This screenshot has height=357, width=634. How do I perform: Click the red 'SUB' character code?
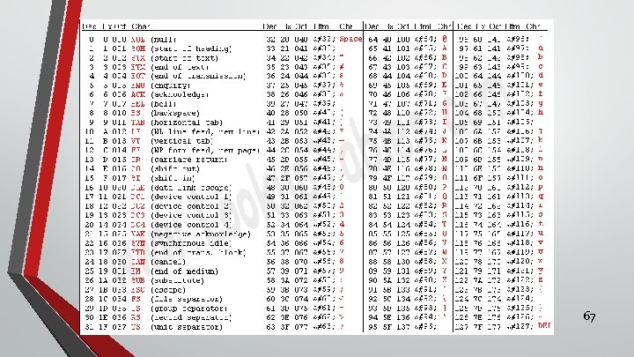pyautogui.click(x=138, y=280)
